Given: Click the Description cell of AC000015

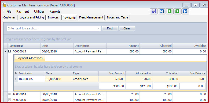Looking at the screenshot, I should [x=90, y=51].
